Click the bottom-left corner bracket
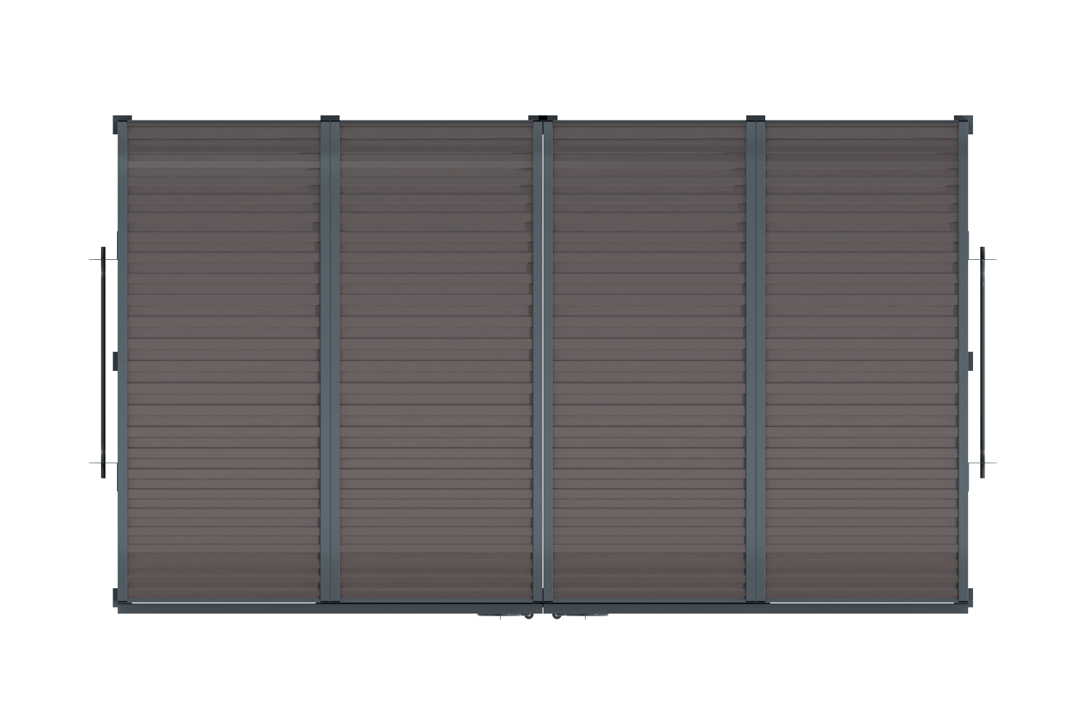1090x726 pixels. (x=121, y=597)
